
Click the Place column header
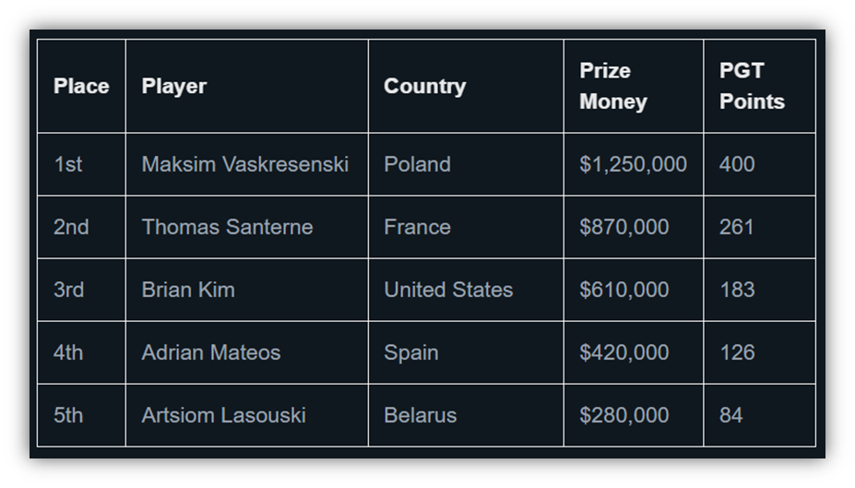[81, 86]
